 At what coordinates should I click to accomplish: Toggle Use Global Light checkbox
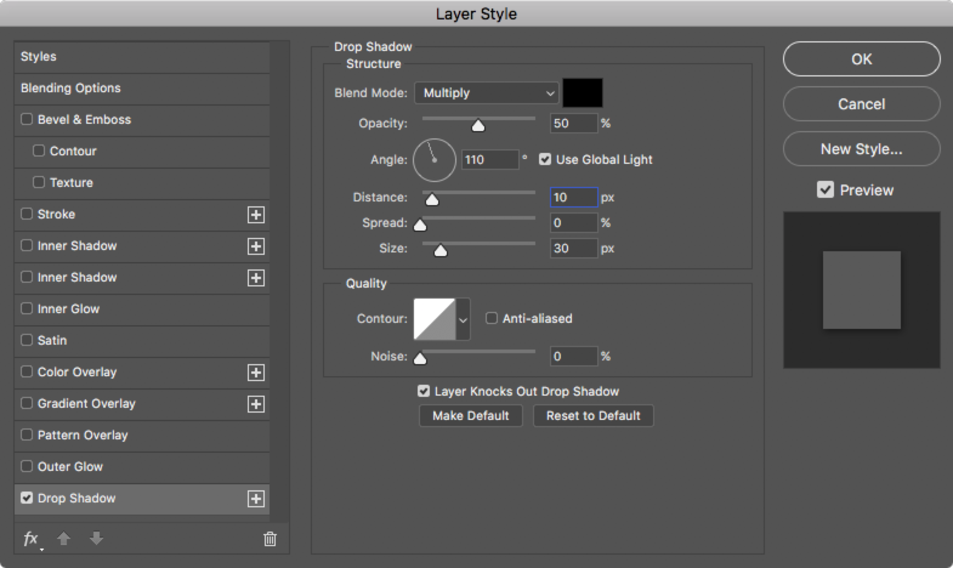(x=545, y=159)
